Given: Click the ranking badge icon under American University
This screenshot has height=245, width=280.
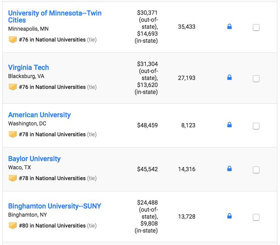Looking at the screenshot, I should tap(13, 134).
